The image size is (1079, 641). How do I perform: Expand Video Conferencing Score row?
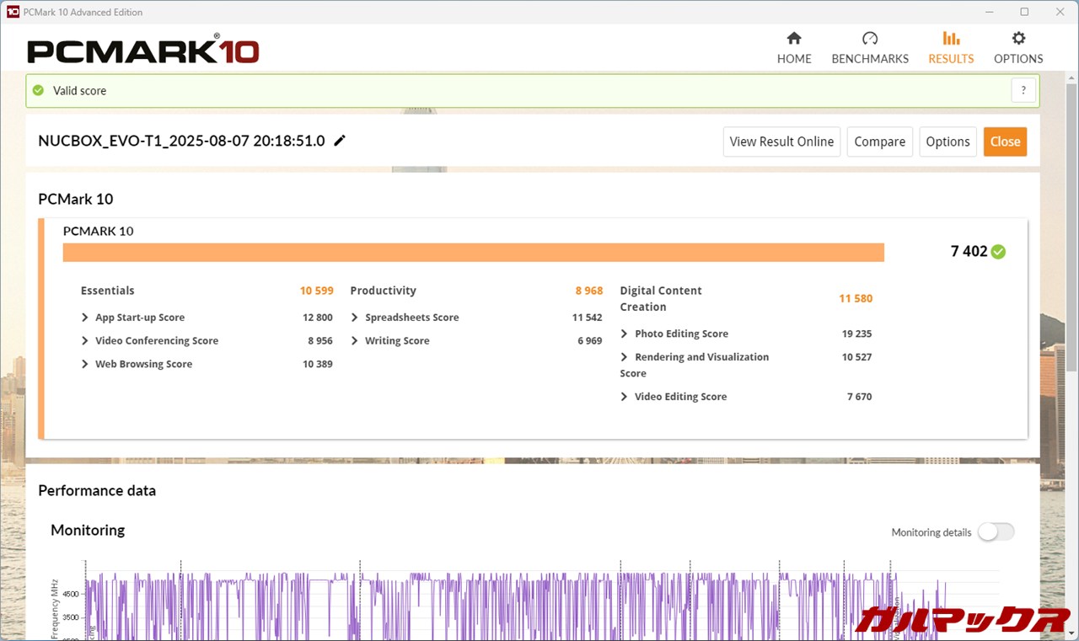(85, 341)
